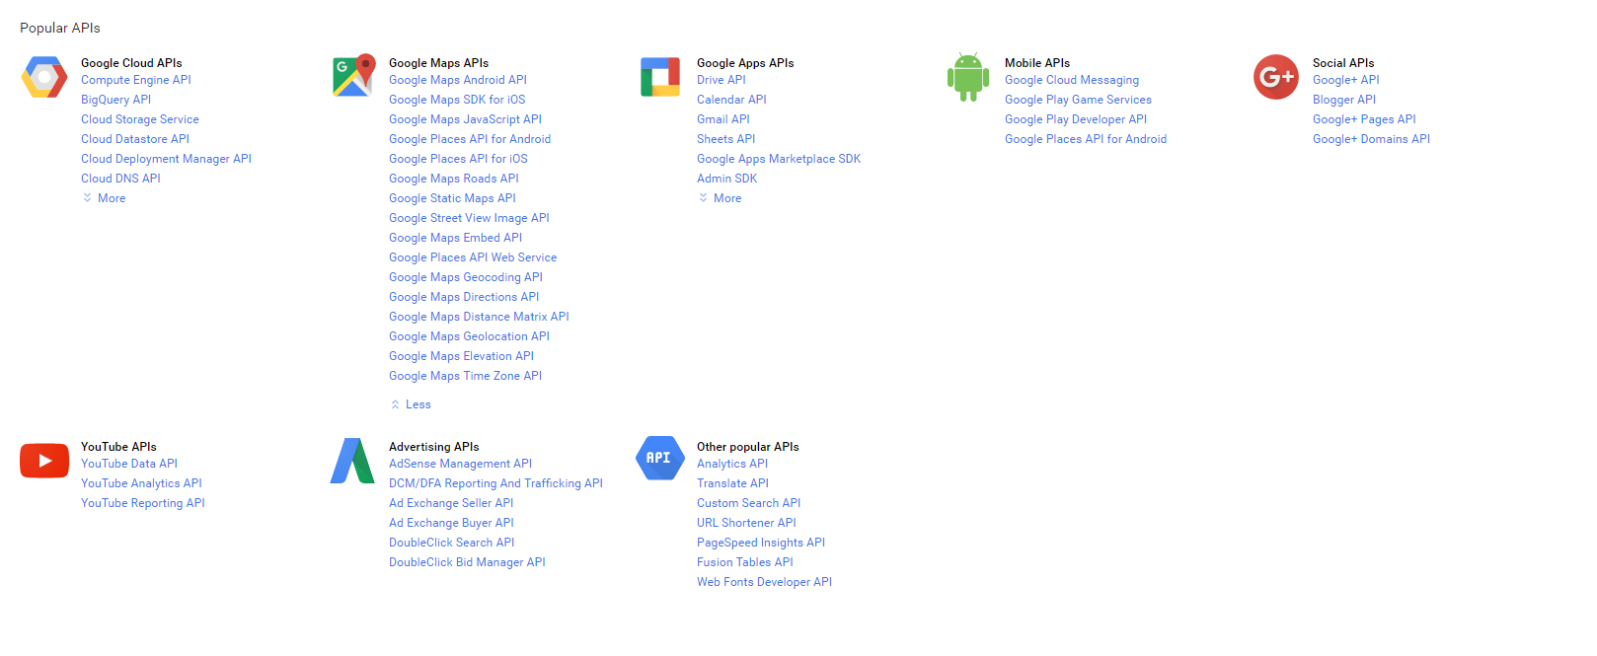
Task: Click the YouTube play button icon
Action: tap(44, 461)
